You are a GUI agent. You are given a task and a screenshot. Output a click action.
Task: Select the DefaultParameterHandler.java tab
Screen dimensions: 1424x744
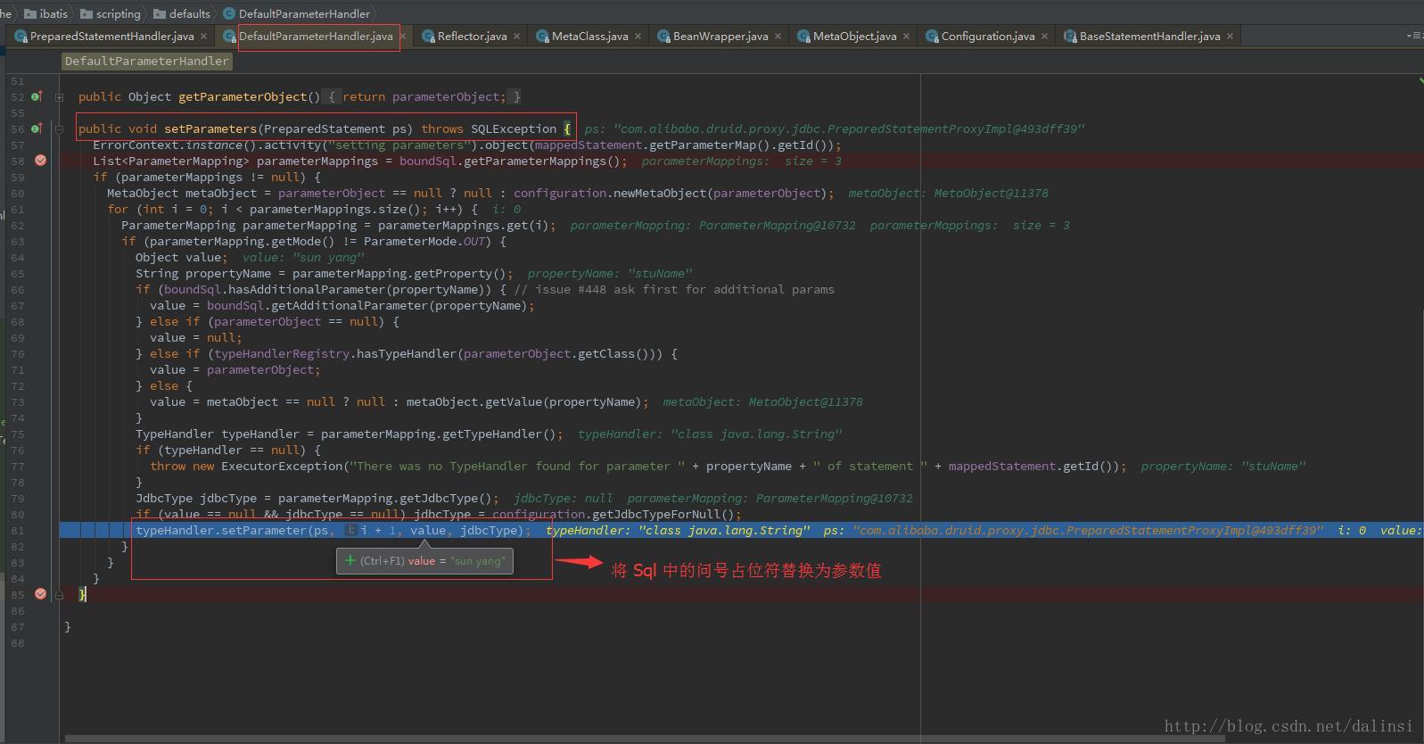pos(316,37)
